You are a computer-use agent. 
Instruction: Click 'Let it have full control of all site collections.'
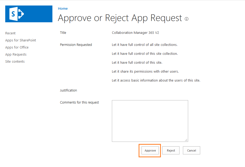(x=145, y=45)
